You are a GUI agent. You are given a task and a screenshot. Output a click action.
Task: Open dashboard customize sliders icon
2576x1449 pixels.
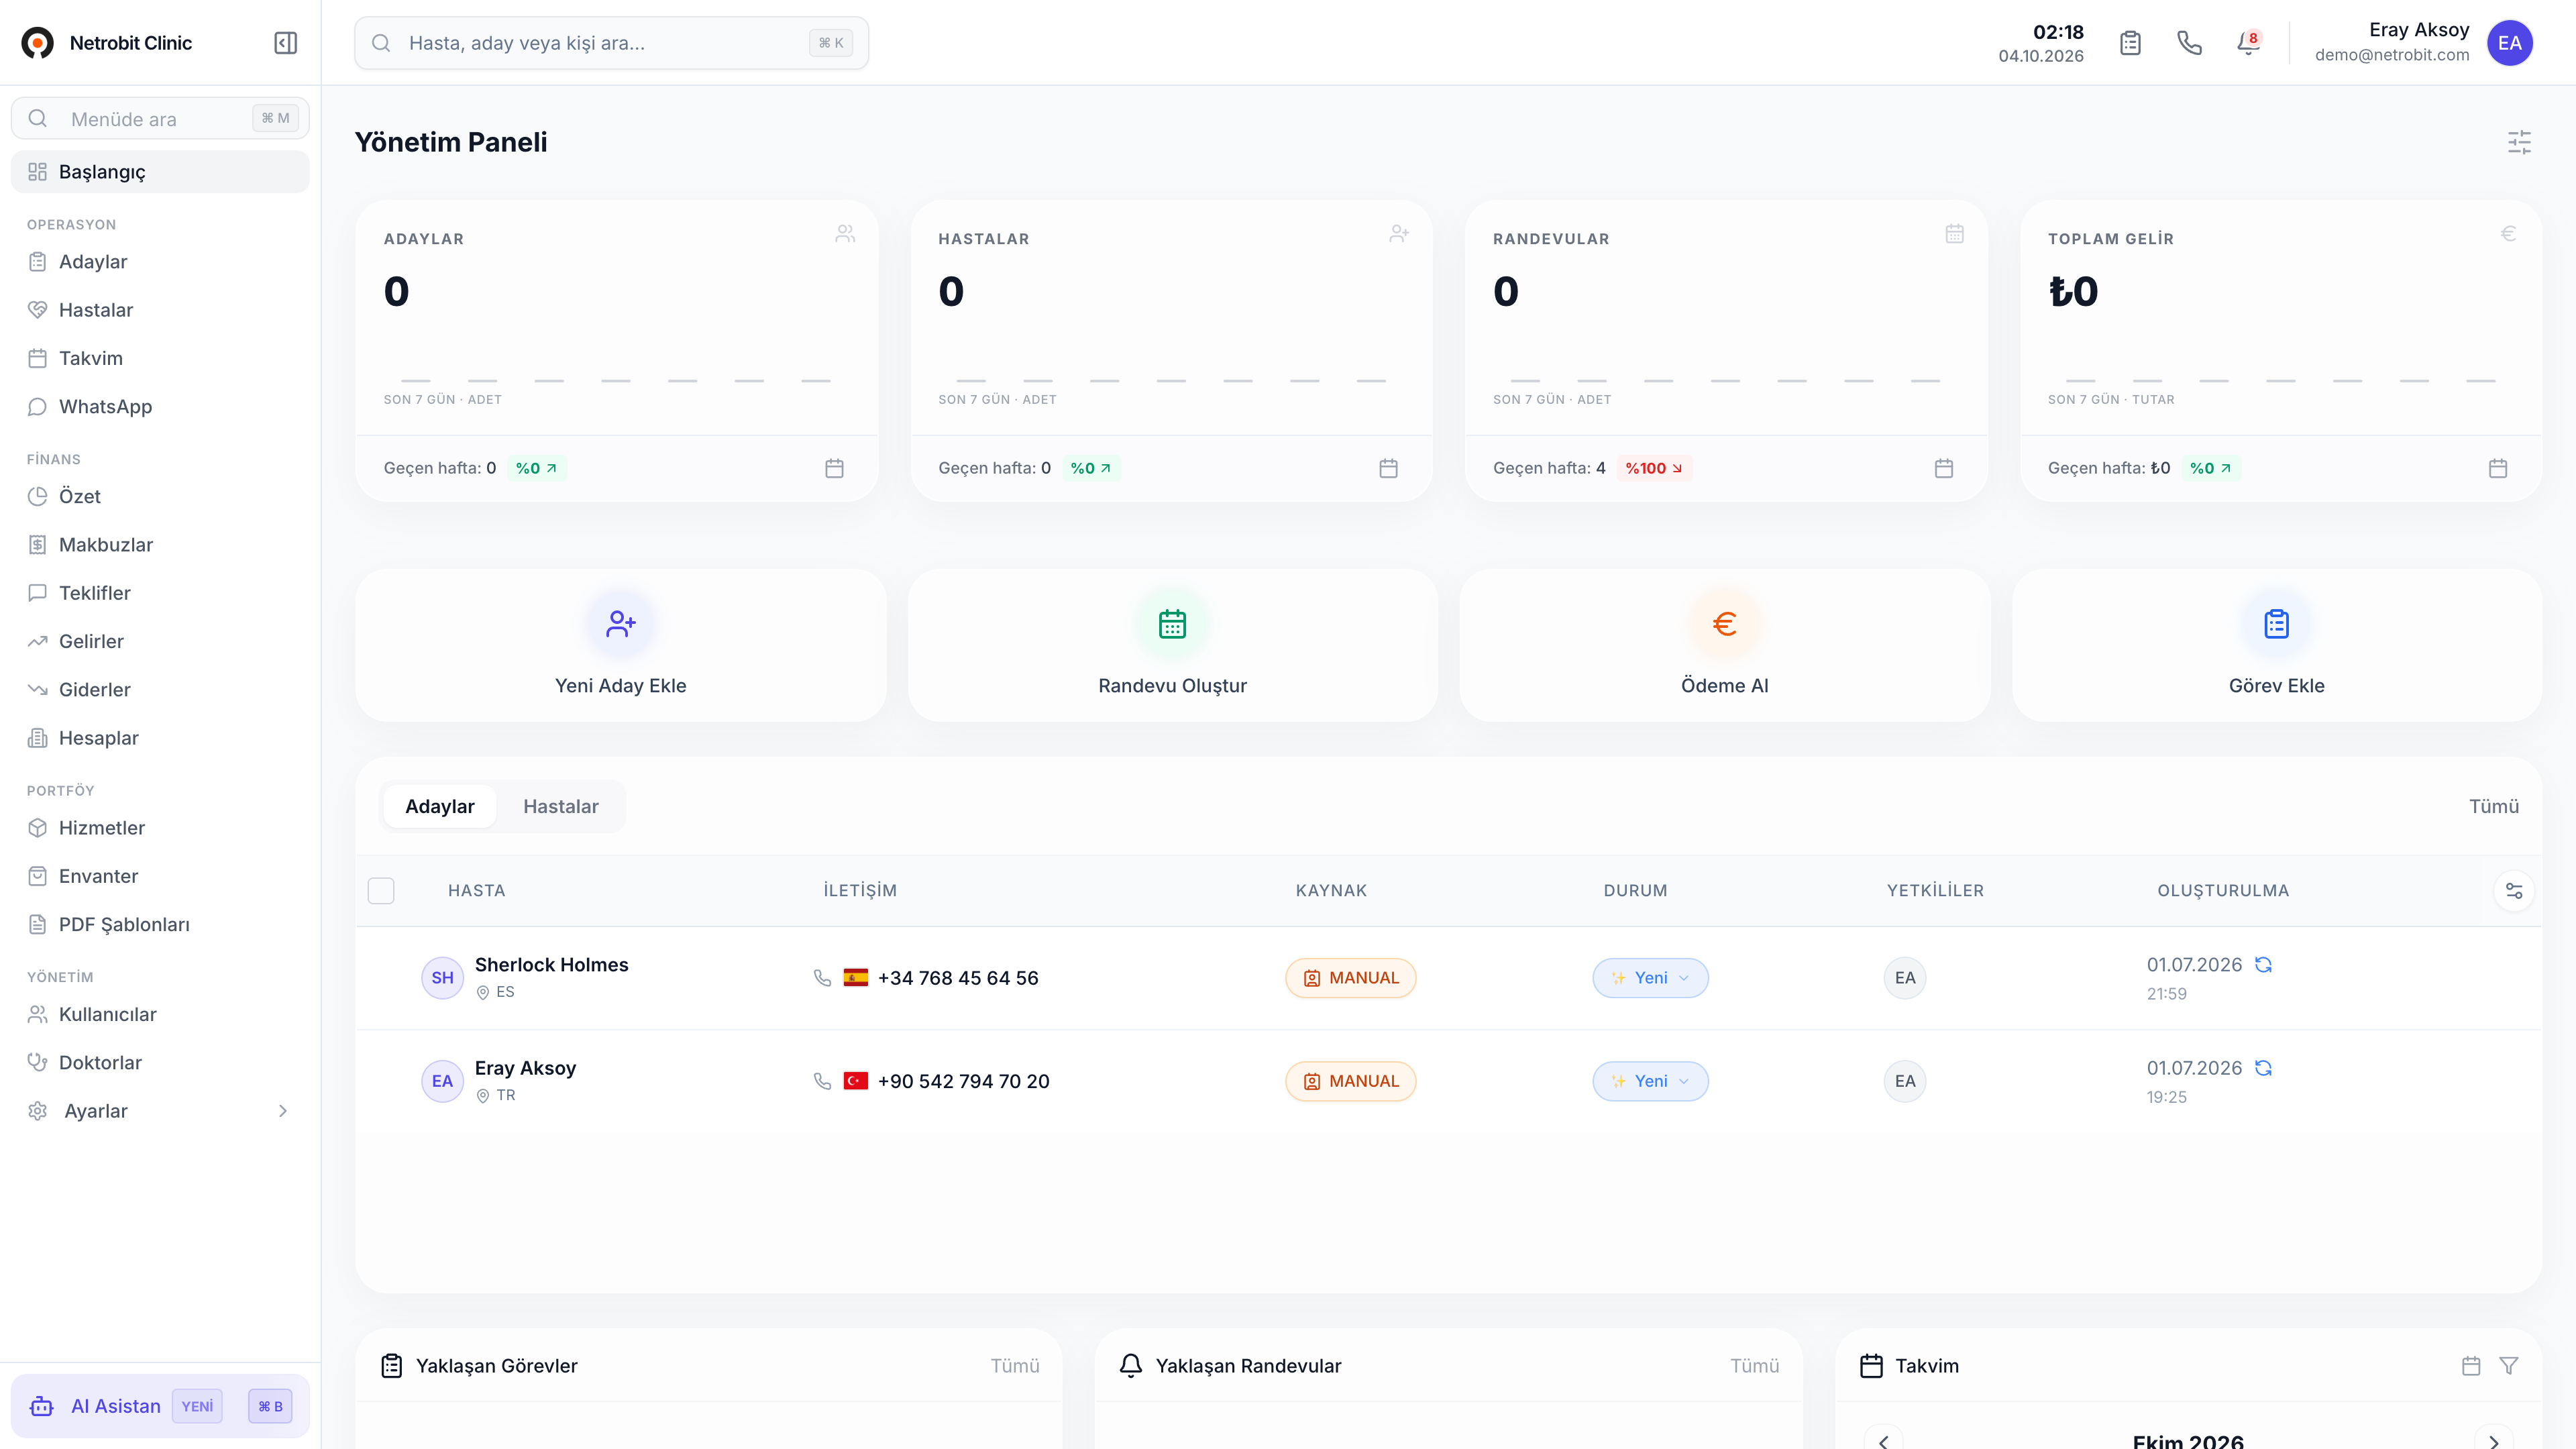tap(2519, 142)
